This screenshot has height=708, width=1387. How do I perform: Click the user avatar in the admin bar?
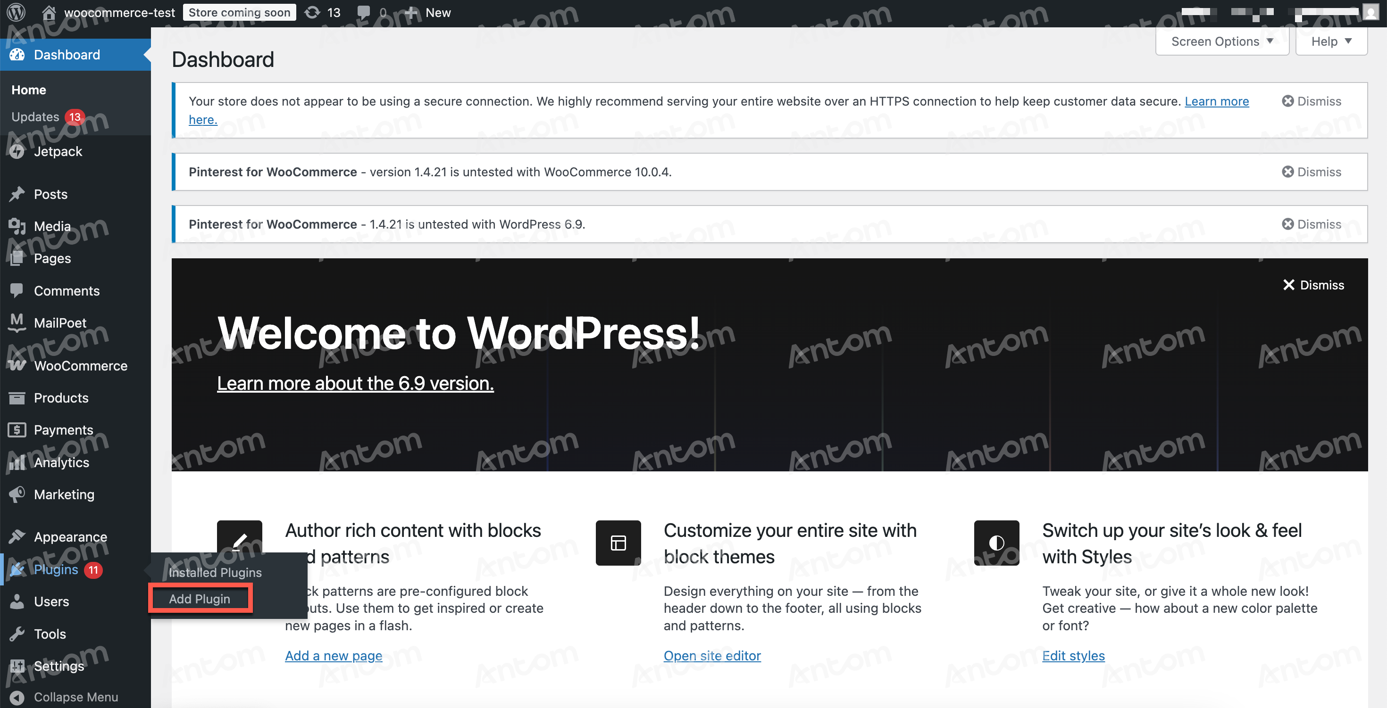1370,12
